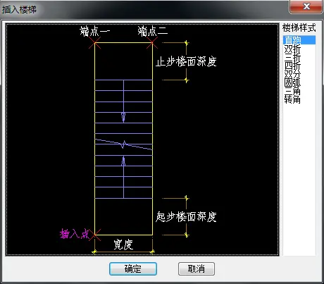Click the 宽度 dimension label
This screenshot has width=324, height=284.
click(123, 245)
